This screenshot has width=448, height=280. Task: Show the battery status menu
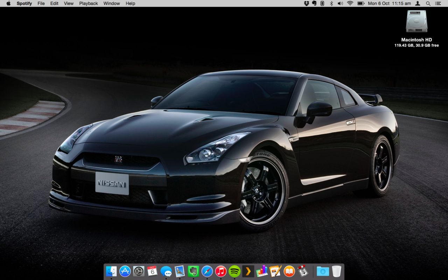360,3
